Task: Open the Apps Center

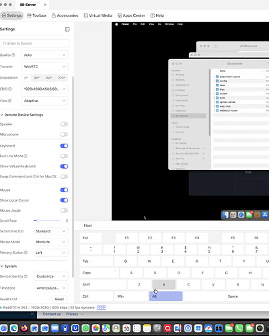Action: pyautogui.click(x=131, y=15)
